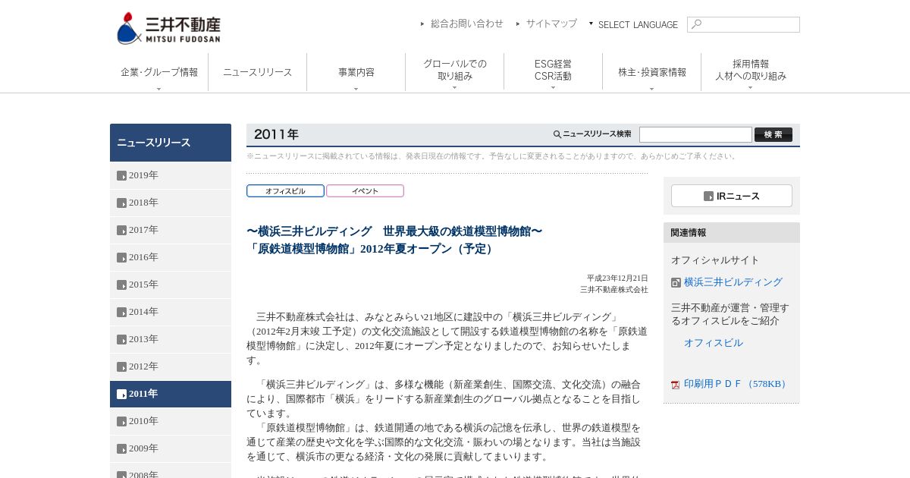Click arrow icon inside IRニュース button
The width and height of the screenshot is (910, 478).
708,196
